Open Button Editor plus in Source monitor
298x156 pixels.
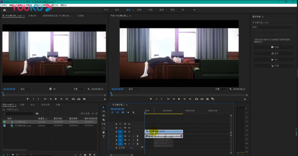pos(105,99)
